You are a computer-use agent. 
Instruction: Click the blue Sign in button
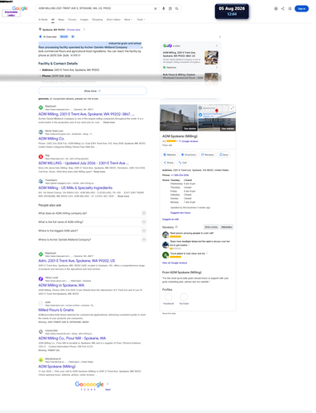301,9
